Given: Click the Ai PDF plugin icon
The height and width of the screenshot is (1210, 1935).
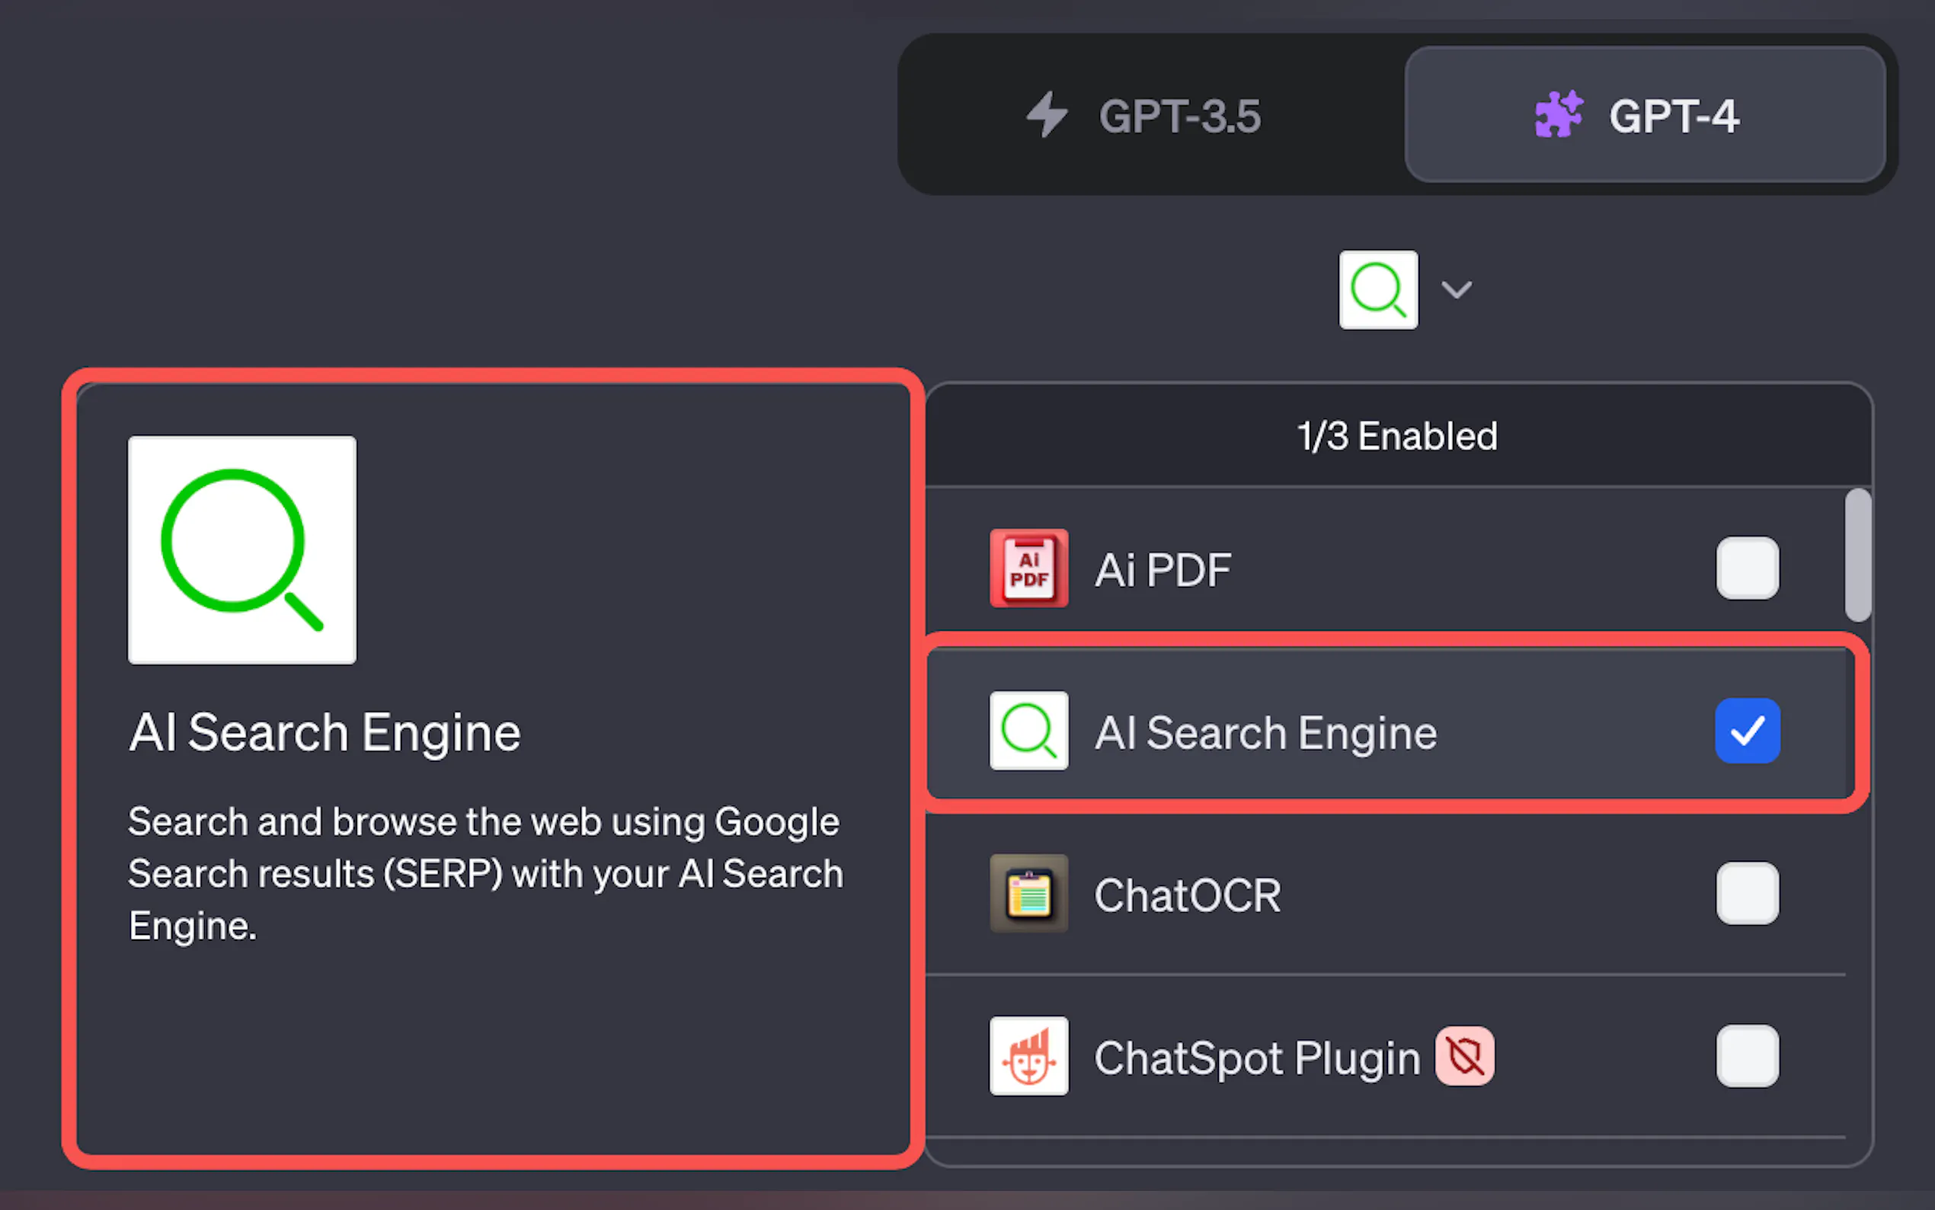Looking at the screenshot, I should [1028, 568].
